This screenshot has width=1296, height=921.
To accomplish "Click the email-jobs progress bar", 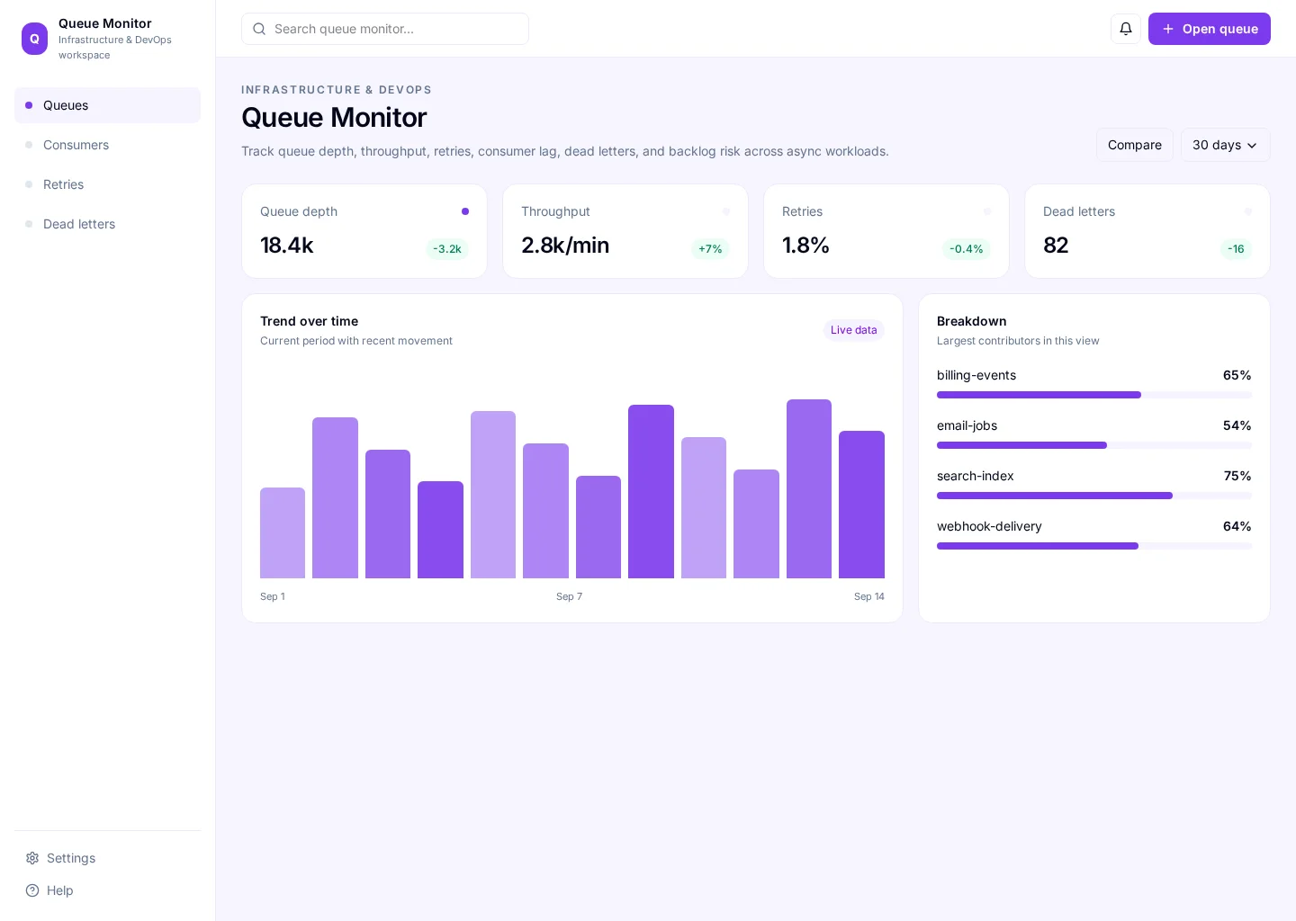I will (1094, 445).
